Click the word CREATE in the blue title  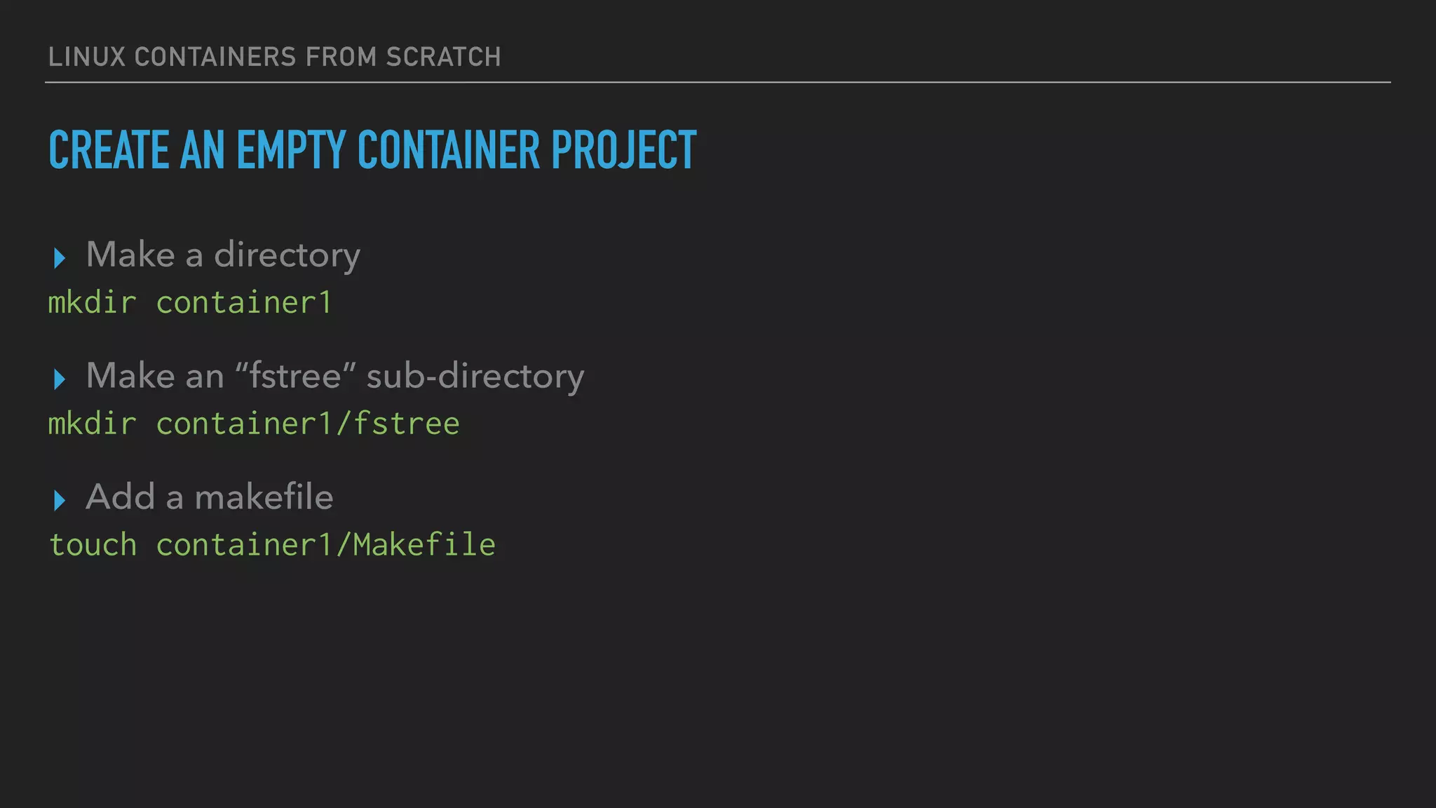pos(109,150)
